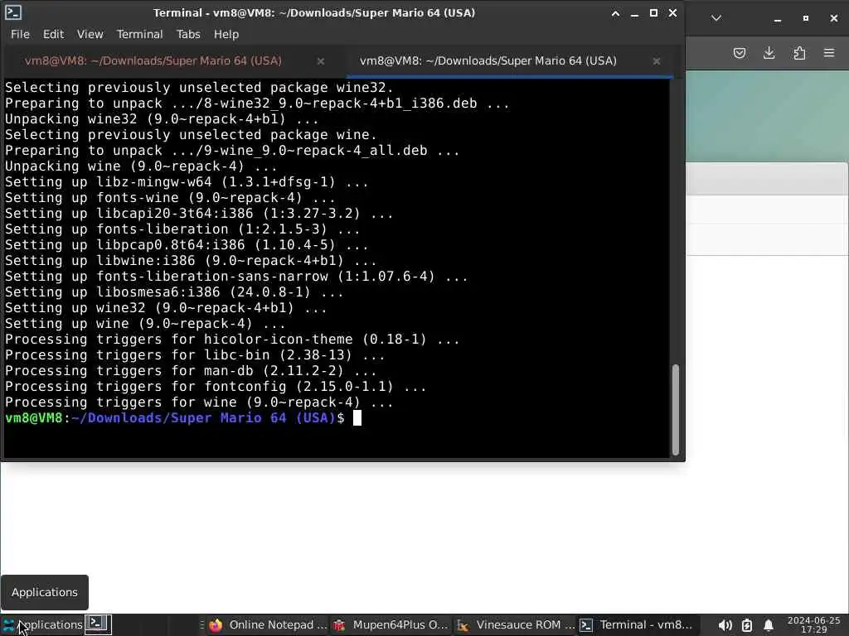Screen dimensions: 849x636
Task: Click the line 'Setting up fonts-liberation (1:2.1.5-3)'
Action: pos(182,229)
